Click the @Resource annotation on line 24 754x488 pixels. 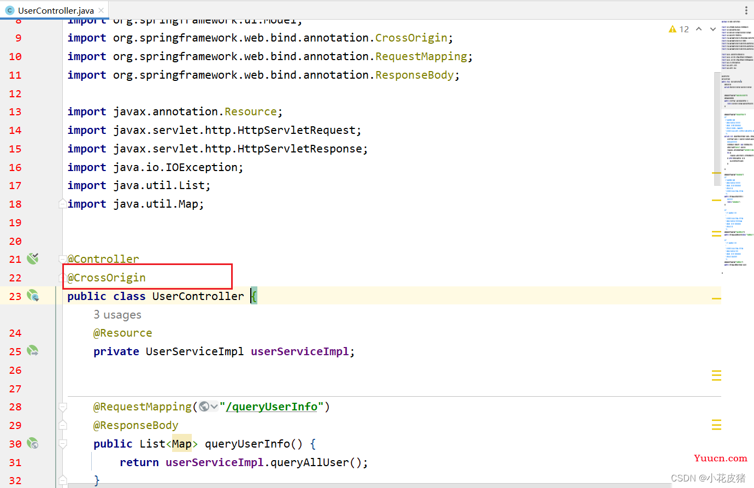tap(123, 333)
